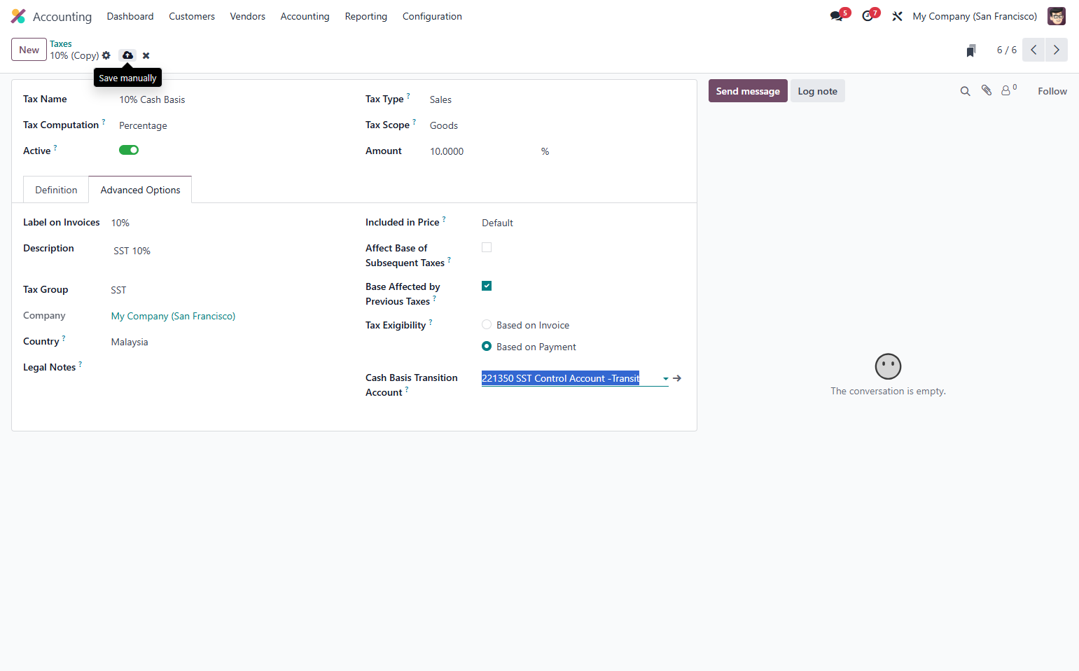The width and height of the screenshot is (1079, 671).
Task: Open the Reporting menu
Action: [366, 16]
